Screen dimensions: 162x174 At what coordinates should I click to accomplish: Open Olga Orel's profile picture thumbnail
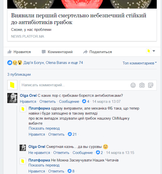[12, 98]
